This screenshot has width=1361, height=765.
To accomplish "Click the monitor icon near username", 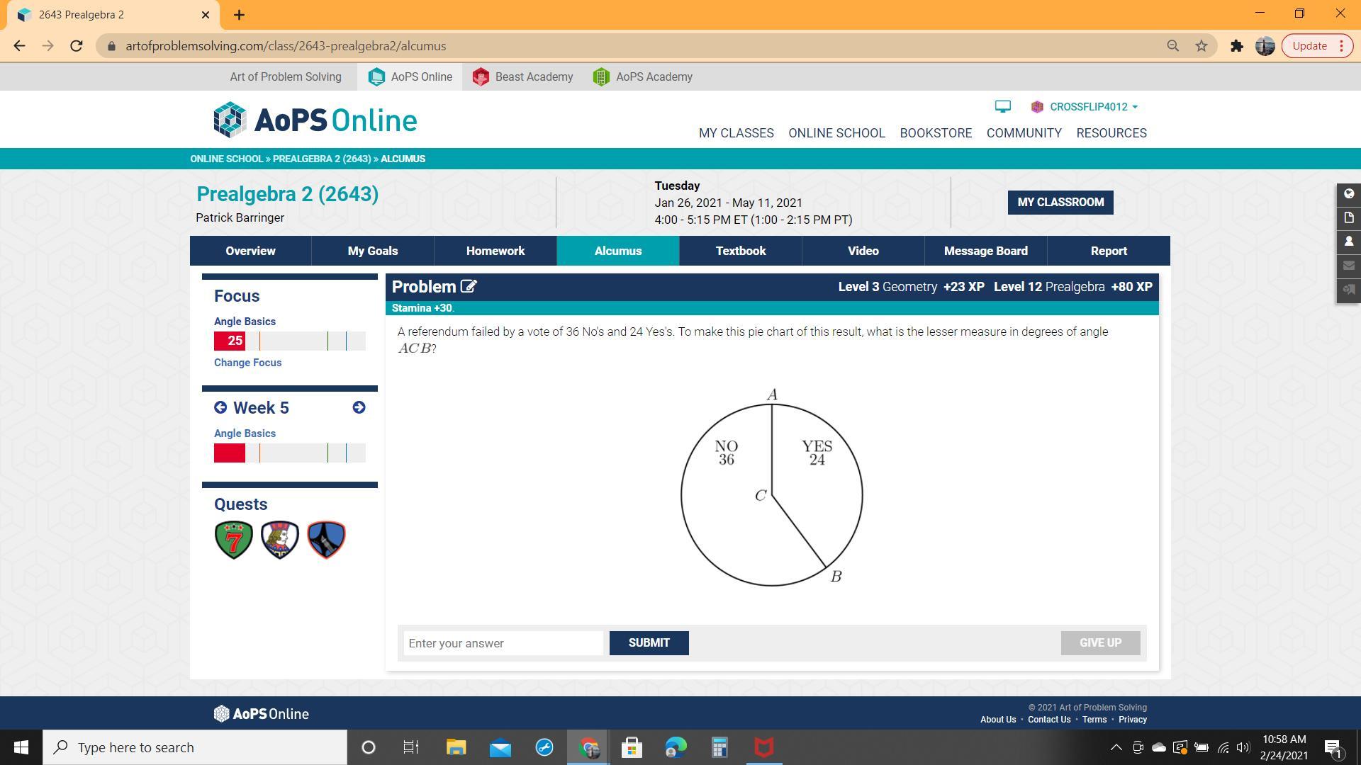I will 1002,107.
